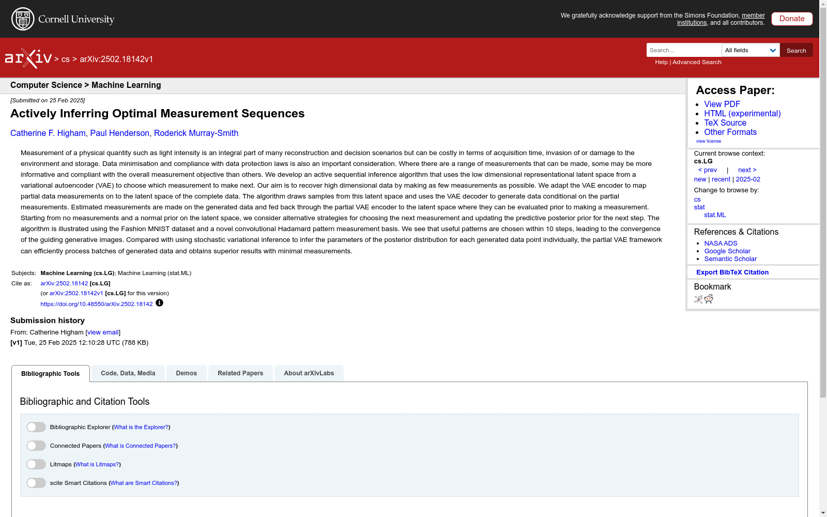Enable the Connected Papers toggle
This screenshot has width=827, height=517.
(36, 446)
